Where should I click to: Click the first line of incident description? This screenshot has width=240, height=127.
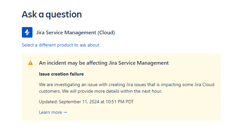[127, 84]
